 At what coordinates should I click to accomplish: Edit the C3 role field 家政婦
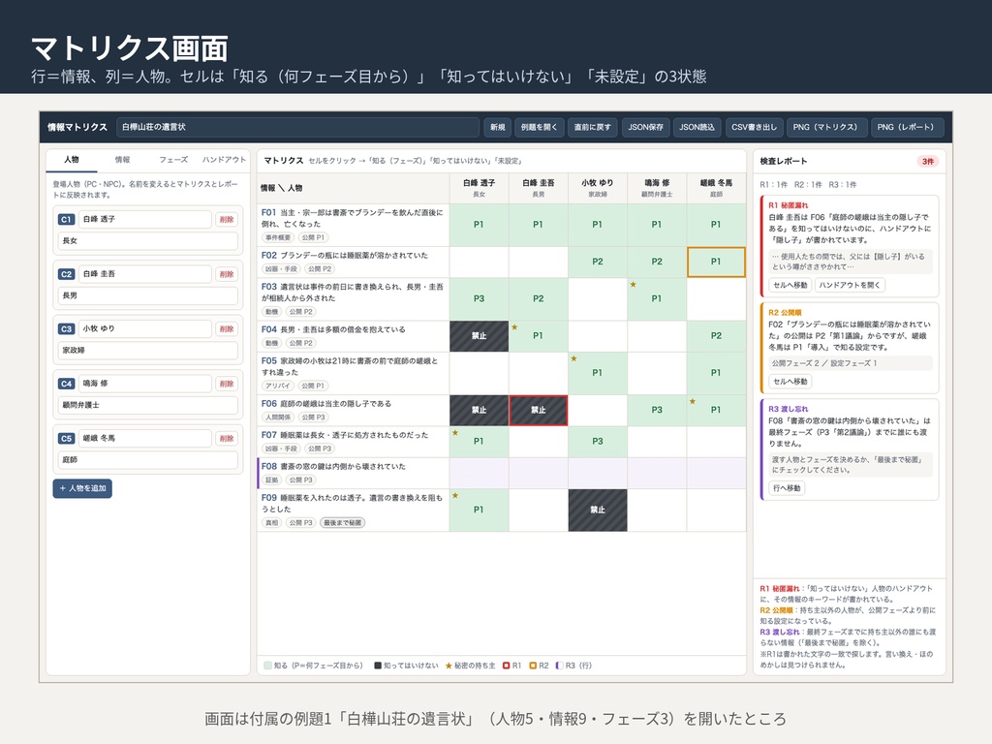[x=148, y=351]
